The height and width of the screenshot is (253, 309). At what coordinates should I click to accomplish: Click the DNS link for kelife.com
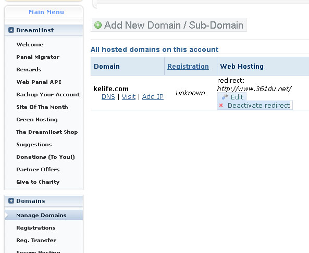[x=108, y=97]
